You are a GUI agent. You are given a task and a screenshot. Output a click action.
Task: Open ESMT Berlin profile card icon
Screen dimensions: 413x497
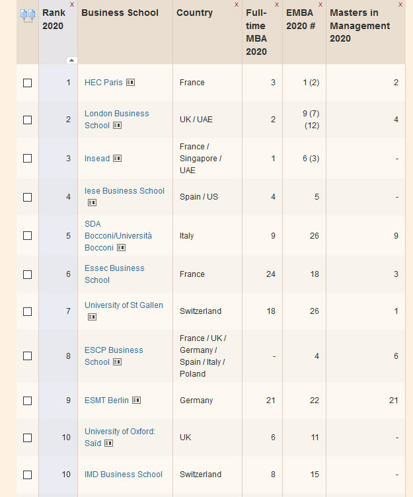(136, 401)
